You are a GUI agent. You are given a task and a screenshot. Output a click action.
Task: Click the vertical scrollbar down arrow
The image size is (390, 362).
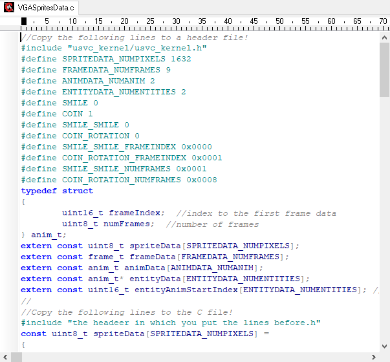click(384, 346)
